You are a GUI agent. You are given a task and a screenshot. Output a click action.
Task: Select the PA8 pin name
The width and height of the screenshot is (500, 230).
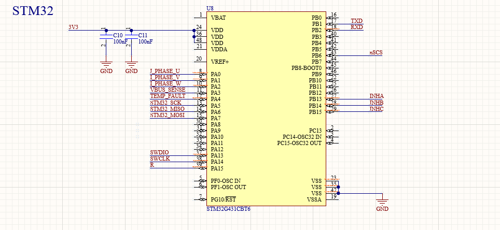pyautogui.click(x=216, y=124)
